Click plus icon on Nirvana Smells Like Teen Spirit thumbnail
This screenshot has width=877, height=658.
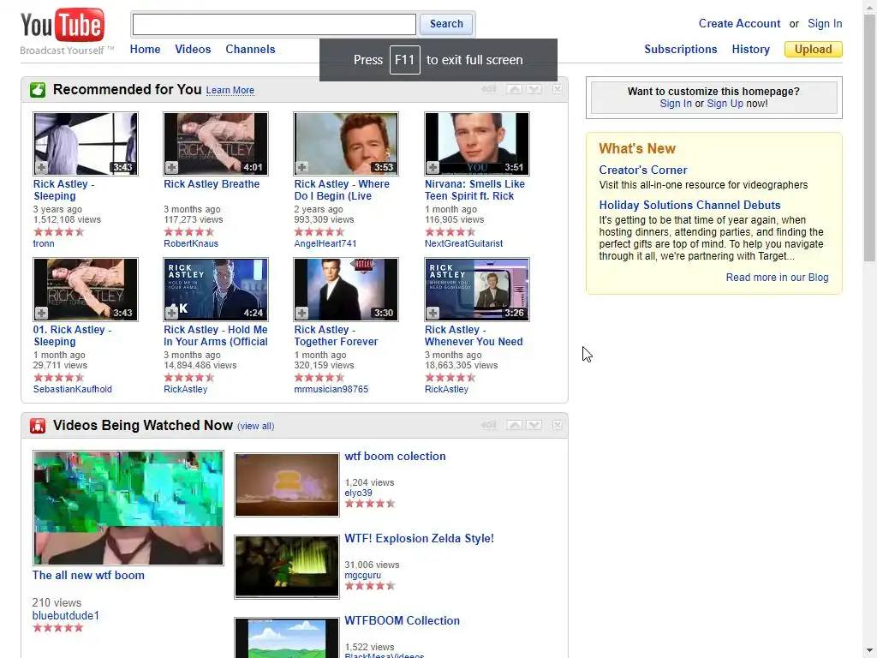pyautogui.click(x=433, y=167)
